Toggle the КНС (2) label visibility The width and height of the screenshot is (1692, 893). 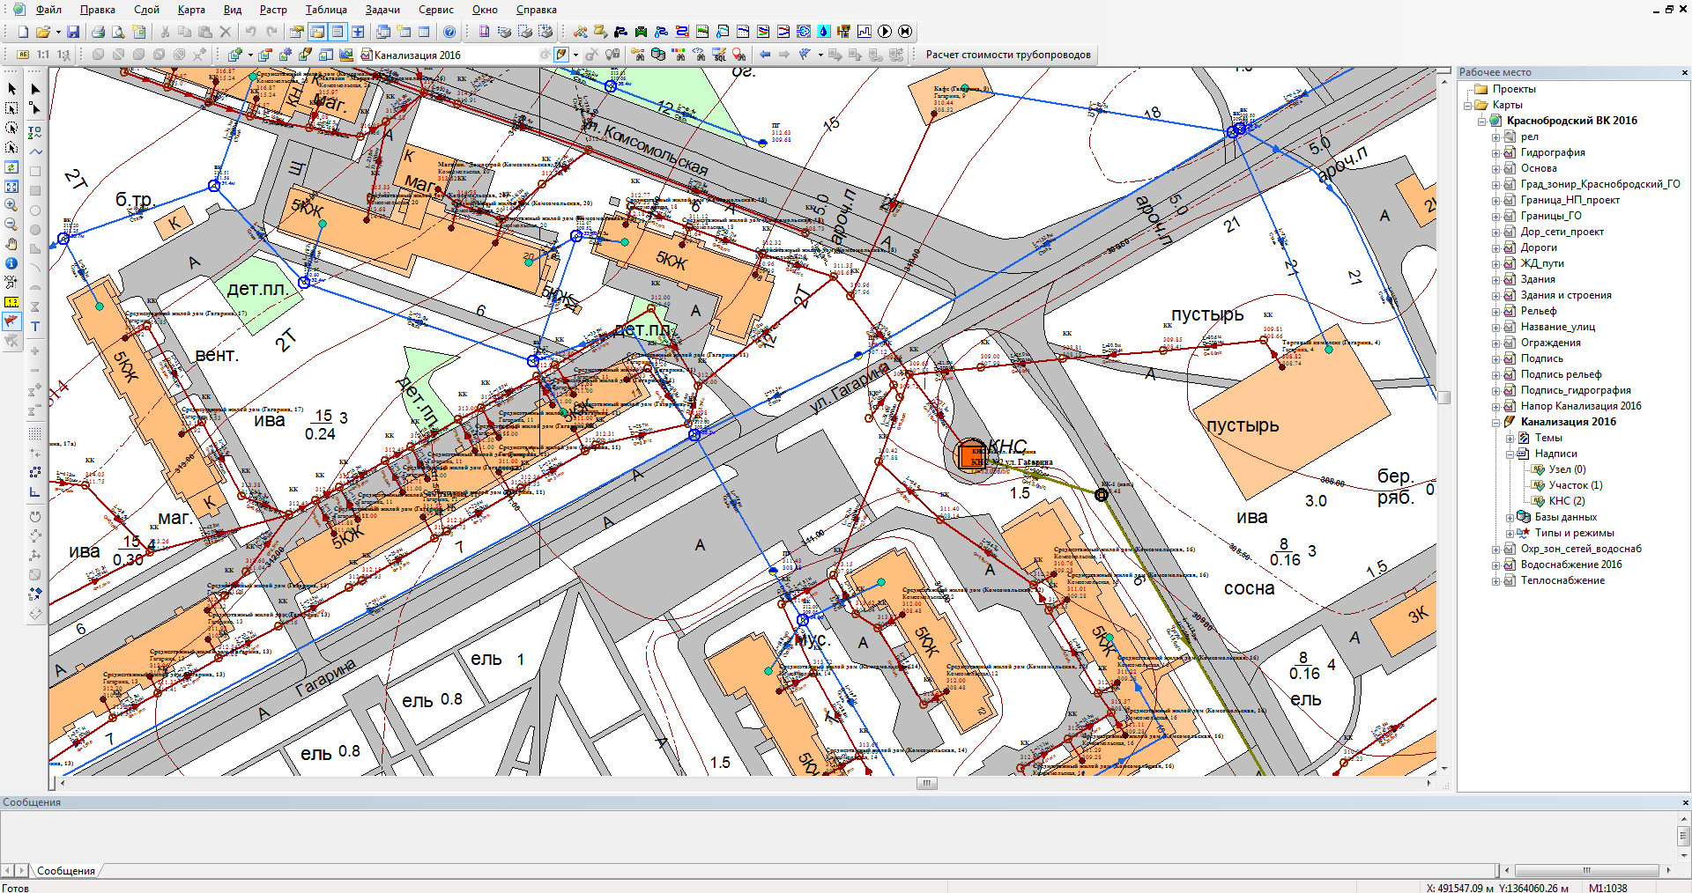click(x=1539, y=501)
